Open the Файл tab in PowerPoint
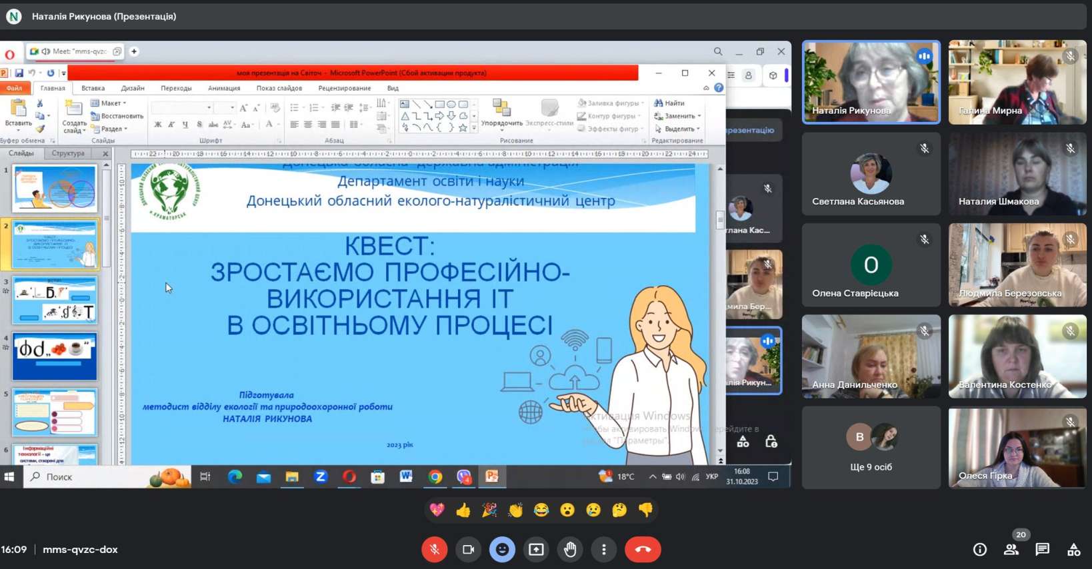Image resolution: width=1092 pixels, height=569 pixels. [x=15, y=88]
